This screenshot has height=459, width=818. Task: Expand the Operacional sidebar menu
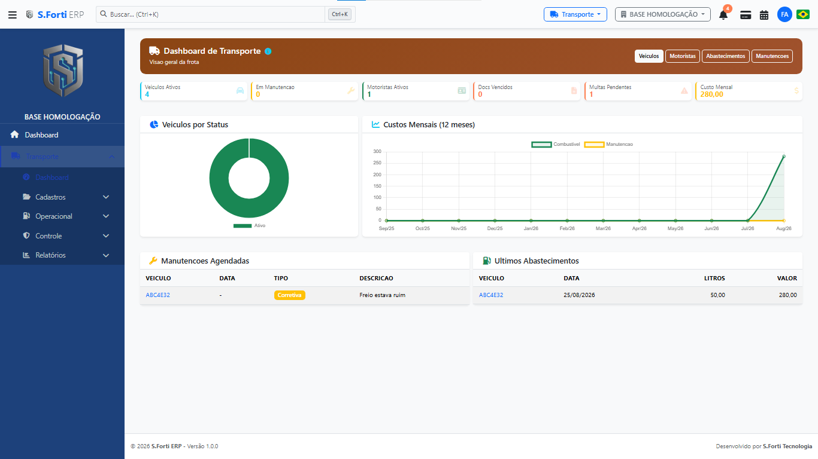62,216
